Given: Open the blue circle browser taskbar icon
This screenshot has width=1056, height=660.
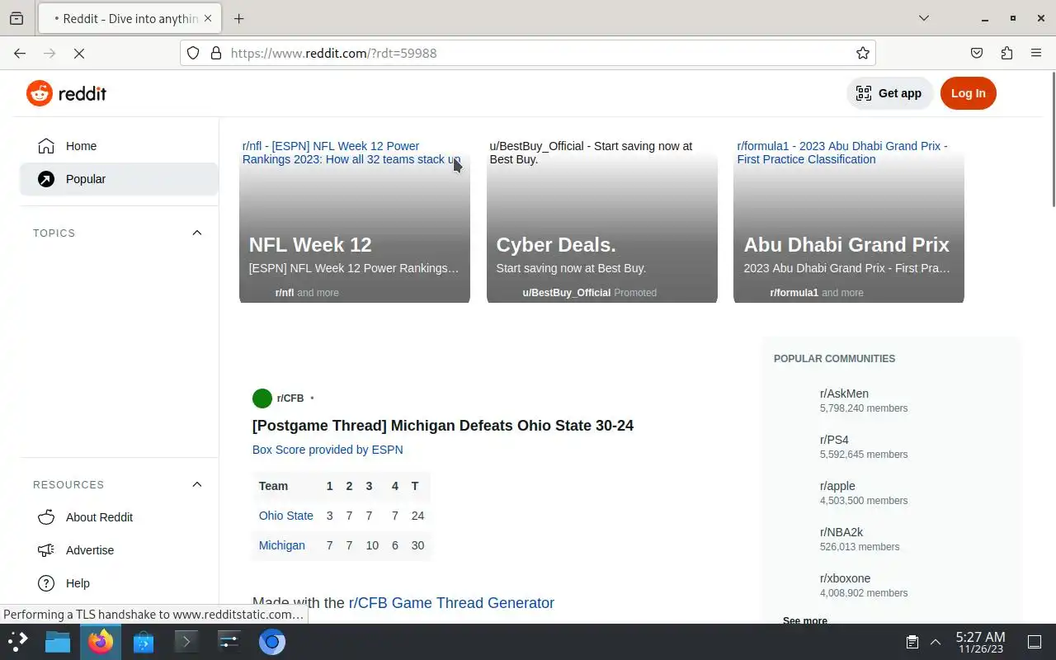Looking at the screenshot, I should [272, 641].
